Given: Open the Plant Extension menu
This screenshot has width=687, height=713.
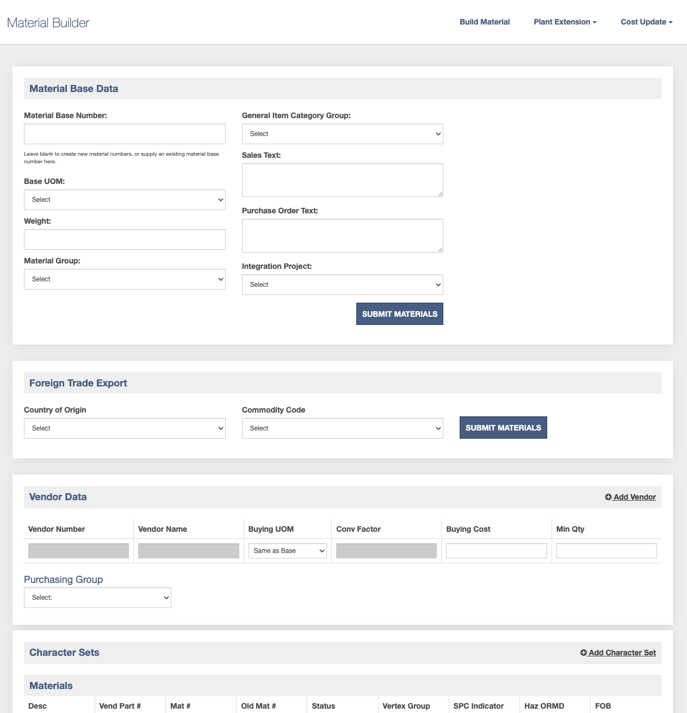Looking at the screenshot, I should [x=565, y=22].
